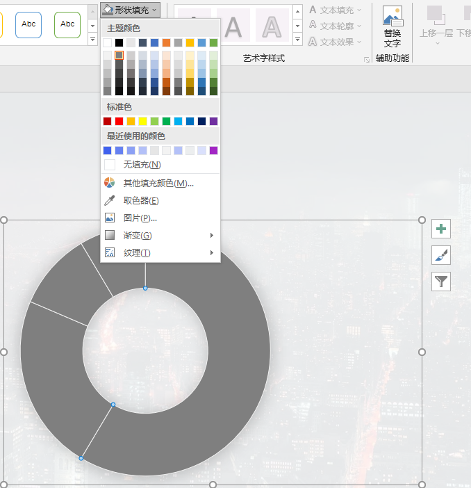Screen dimensions: 471x488
Task: Apply blue-outlined Abc shape style
Action: tap(28, 25)
